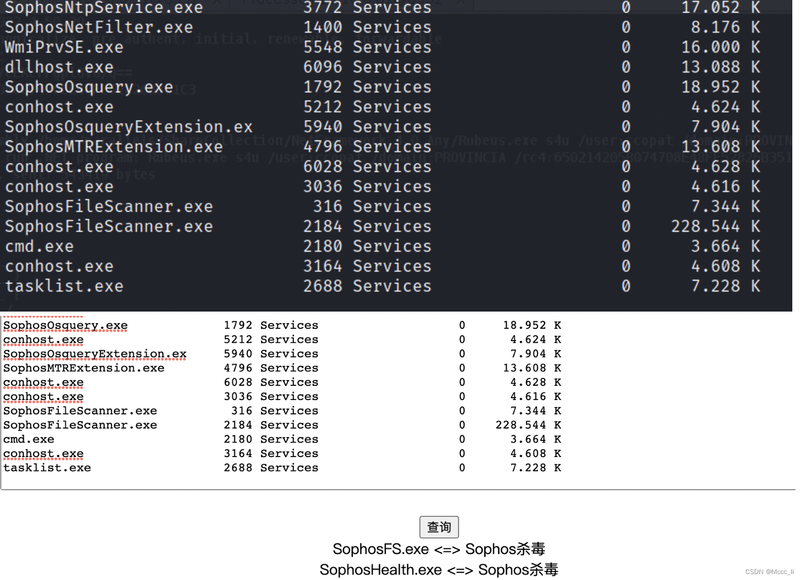The height and width of the screenshot is (580, 802).
Task: Select 13.608 K in the white text box
Action: tap(532, 368)
